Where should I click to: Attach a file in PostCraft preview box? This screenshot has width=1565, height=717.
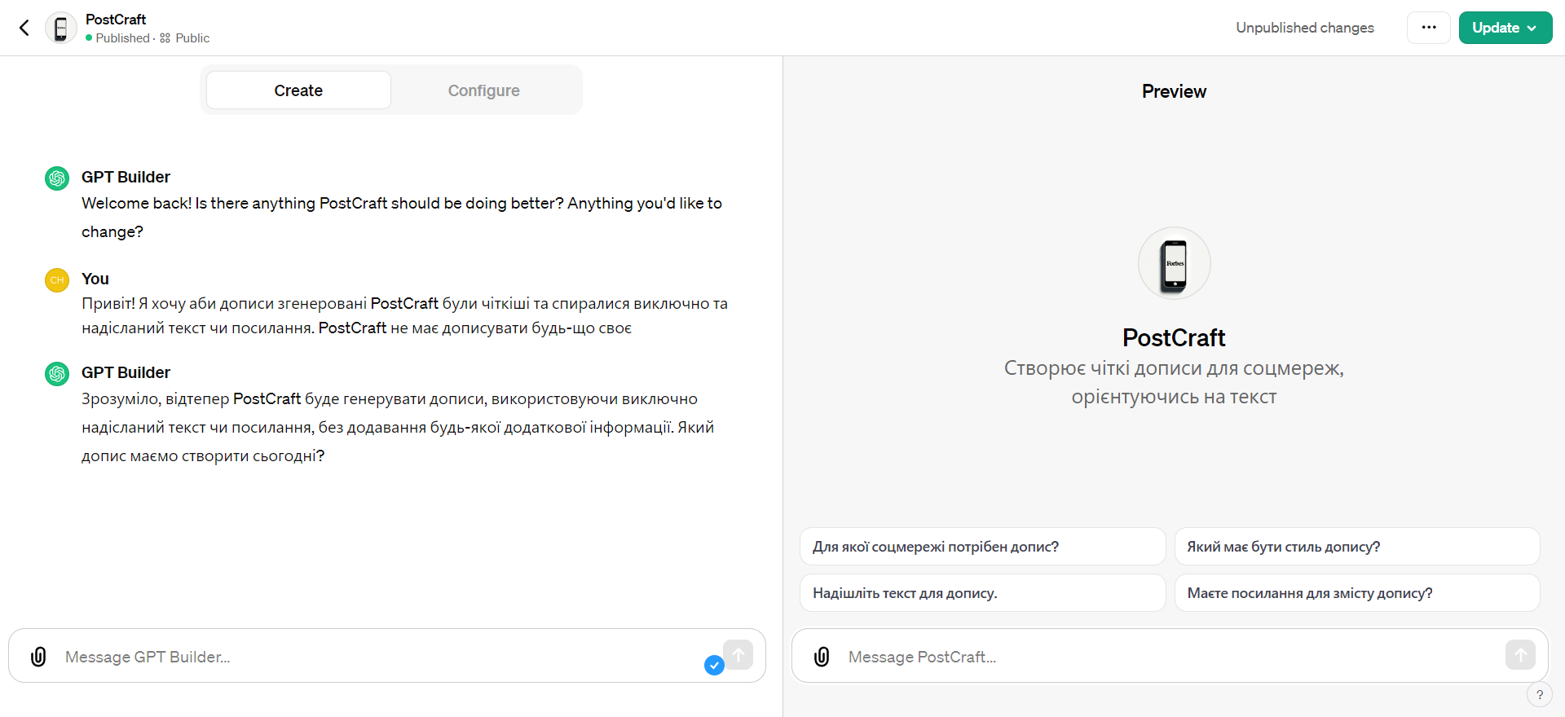click(822, 657)
